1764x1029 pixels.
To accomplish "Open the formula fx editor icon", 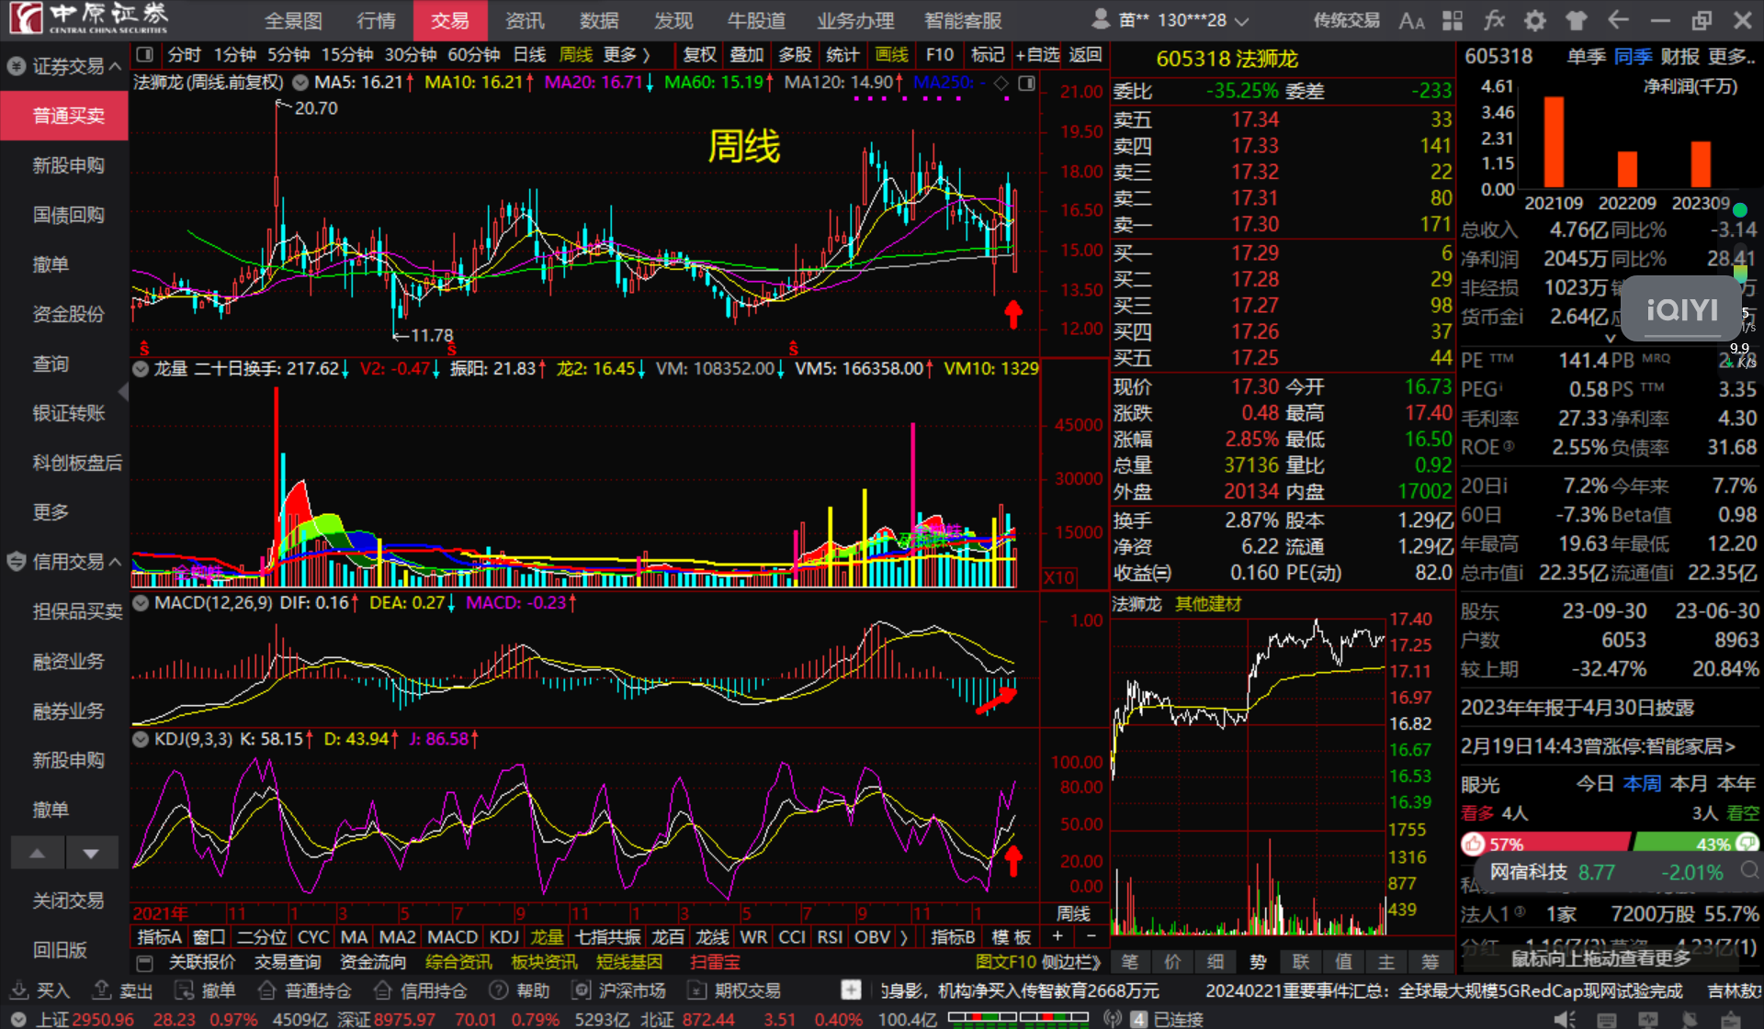I will (x=1494, y=20).
